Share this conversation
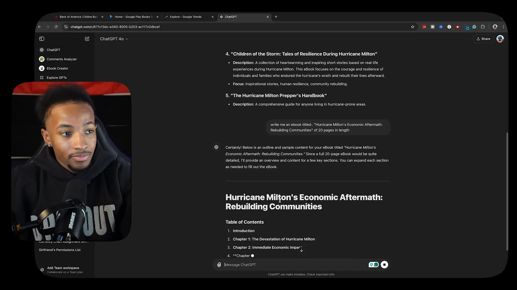517x290 pixels. [x=483, y=39]
